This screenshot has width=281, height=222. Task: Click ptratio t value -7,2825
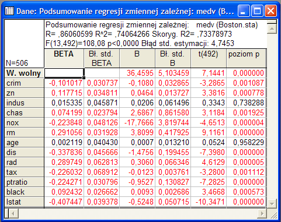(x=209, y=182)
